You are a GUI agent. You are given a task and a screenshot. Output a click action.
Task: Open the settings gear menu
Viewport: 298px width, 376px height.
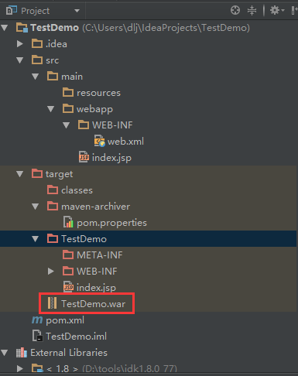[x=276, y=11]
